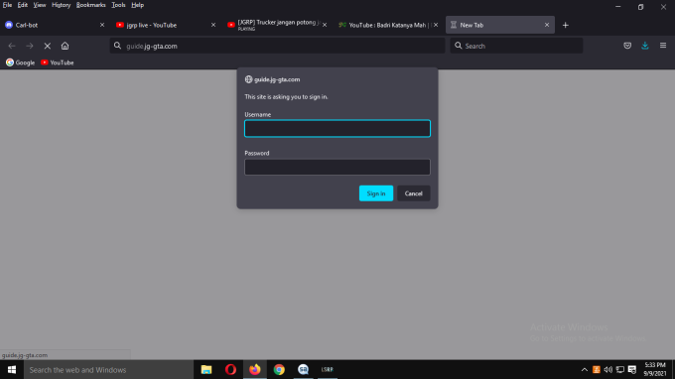Open the View menu
The image size is (675, 379).
coord(40,5)
